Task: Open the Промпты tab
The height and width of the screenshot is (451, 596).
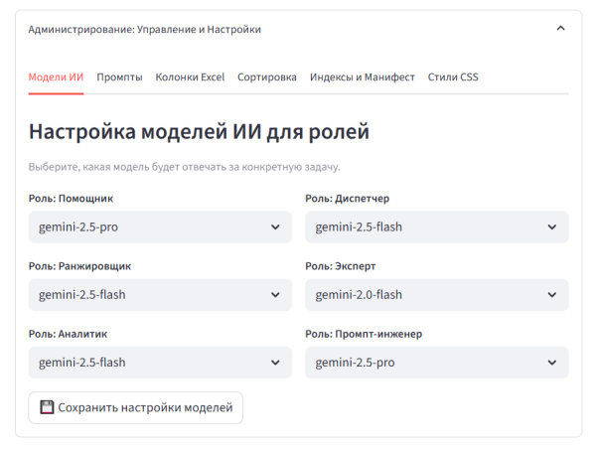Action: tap(119, 77)
